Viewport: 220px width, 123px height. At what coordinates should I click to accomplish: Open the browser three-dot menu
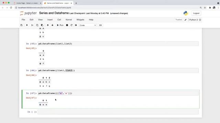[x=218, y=8]
